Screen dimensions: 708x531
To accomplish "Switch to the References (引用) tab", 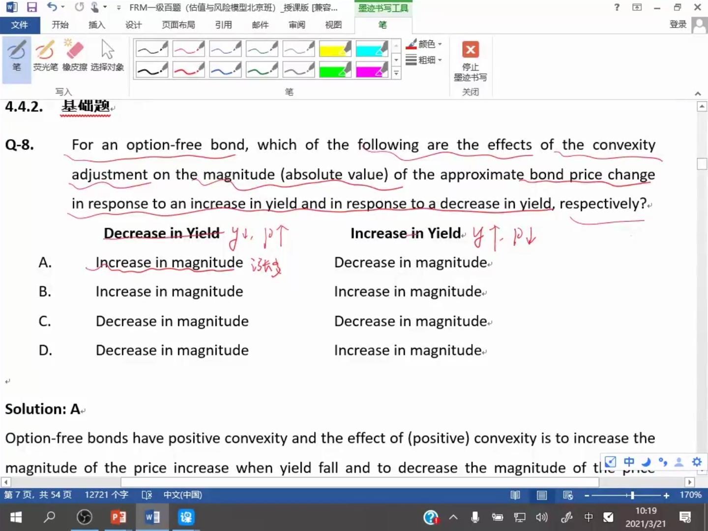I will (x=223, y=25).
